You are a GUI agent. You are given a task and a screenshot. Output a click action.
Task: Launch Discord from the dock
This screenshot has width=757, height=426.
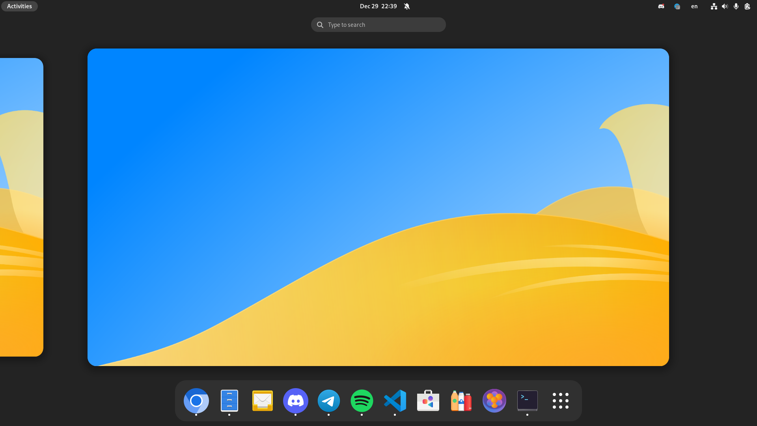[295, 400]
